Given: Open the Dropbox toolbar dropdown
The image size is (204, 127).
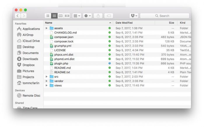Looking at the screenshot, I should pyautogui.click(x=134, y=16).
